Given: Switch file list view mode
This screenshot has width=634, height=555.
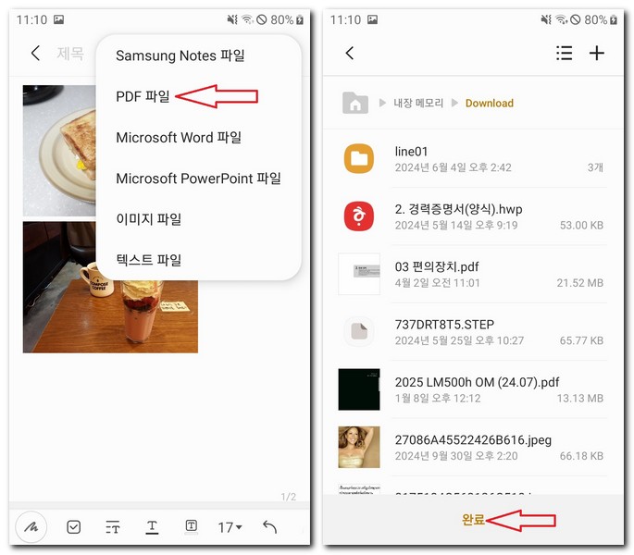Looking at the screenshot, I should (x=564, y=53).
